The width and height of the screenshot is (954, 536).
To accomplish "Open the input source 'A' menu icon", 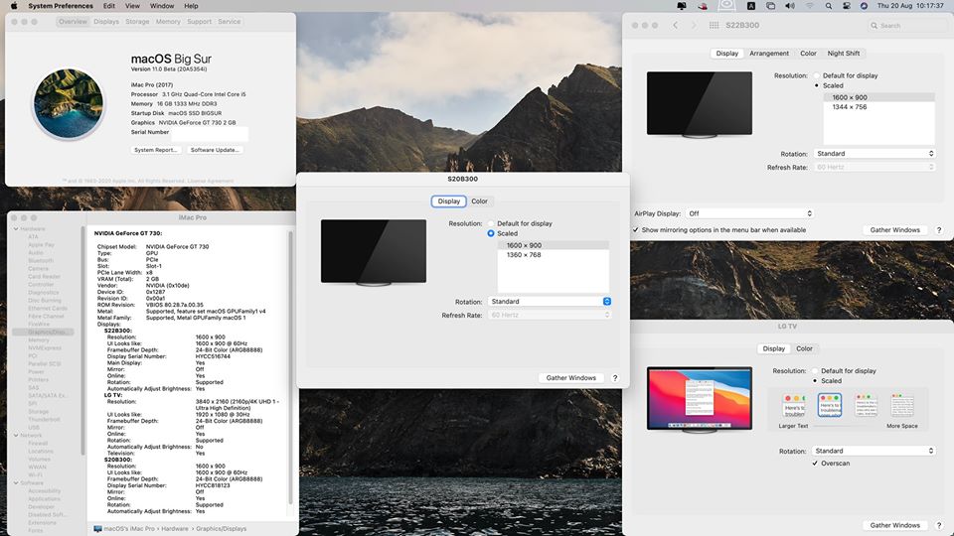I will point(751,6).
